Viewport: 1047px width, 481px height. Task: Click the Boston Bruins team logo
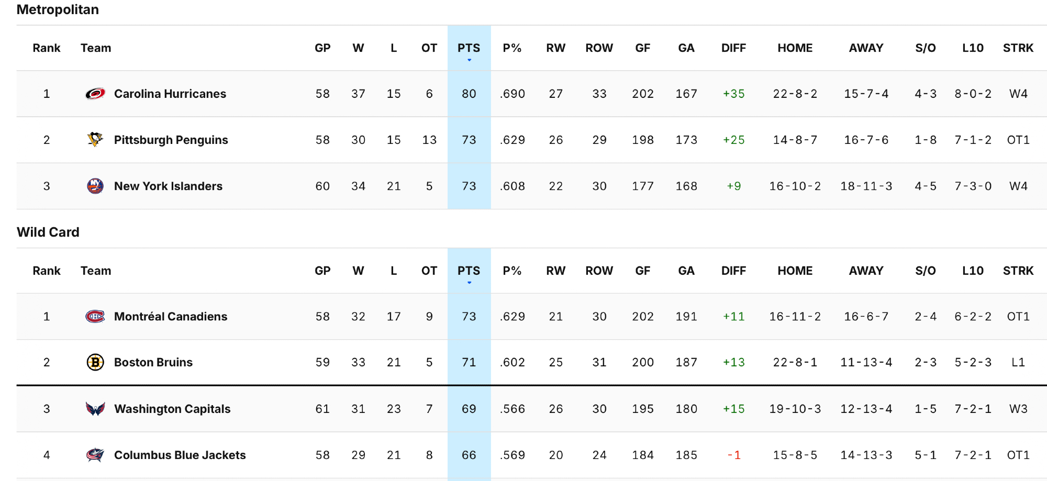[x=95, y=362]
